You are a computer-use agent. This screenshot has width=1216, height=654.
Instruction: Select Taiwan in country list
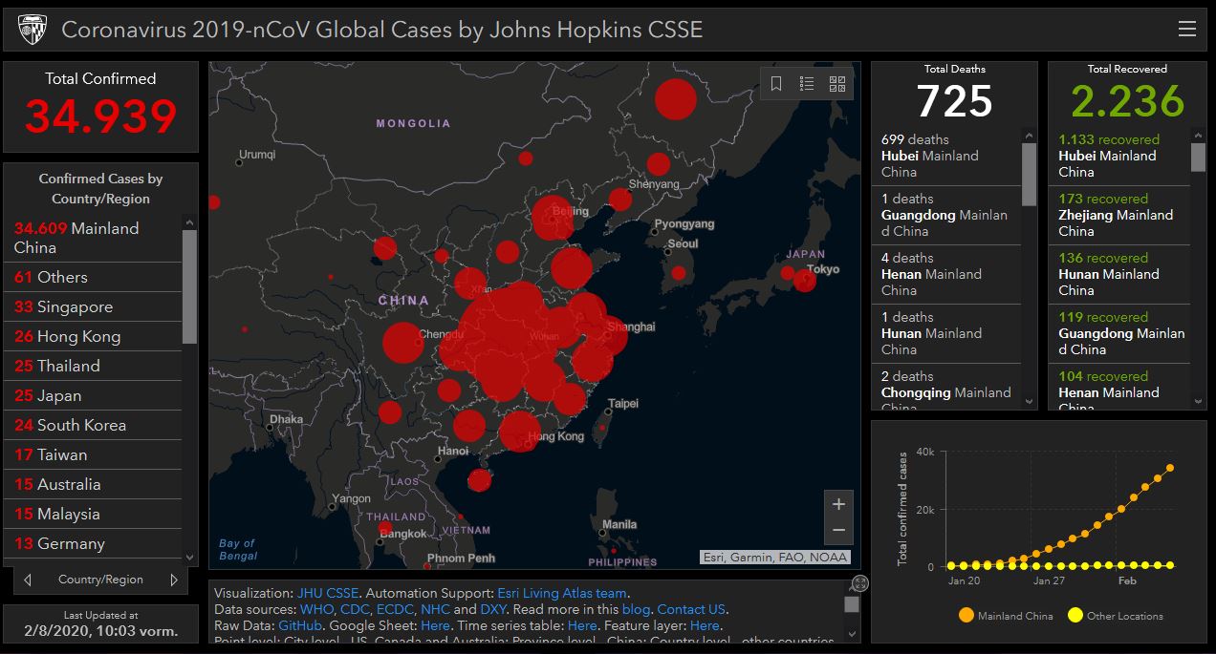pos(94,454)
